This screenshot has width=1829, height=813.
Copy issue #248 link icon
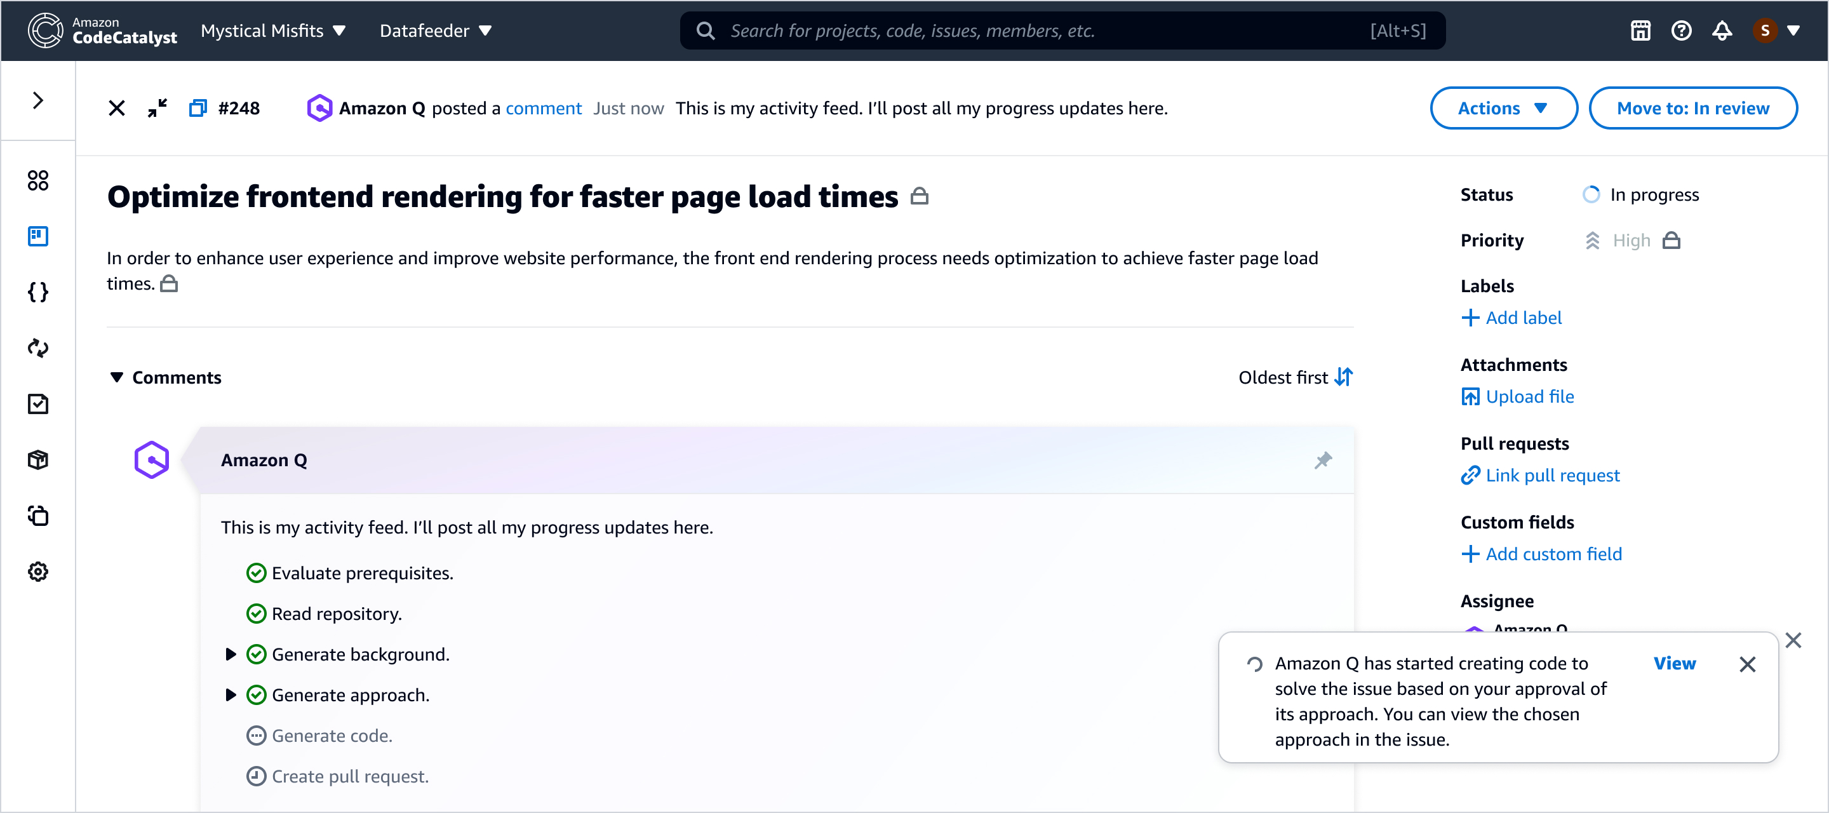(x=198, y=108)
